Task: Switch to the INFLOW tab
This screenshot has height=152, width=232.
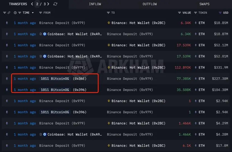Action: click(95, 4)
